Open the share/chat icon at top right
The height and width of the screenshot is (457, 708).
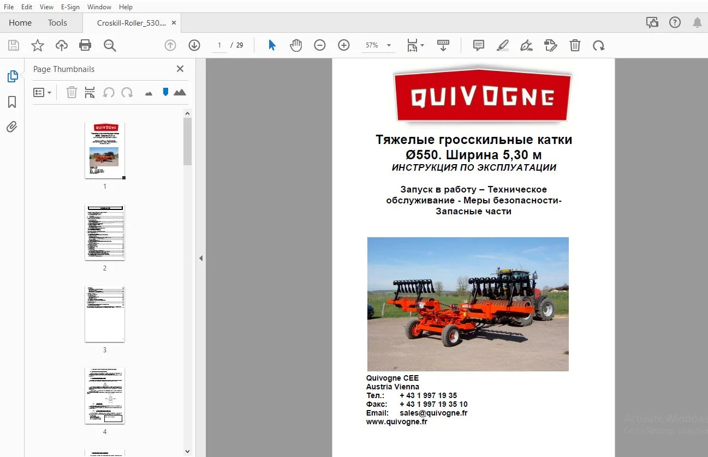tap(652, 22)
